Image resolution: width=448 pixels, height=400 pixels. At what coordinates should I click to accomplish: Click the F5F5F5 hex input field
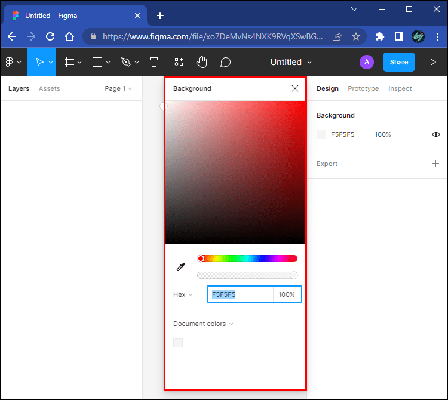tap(240, 294)
